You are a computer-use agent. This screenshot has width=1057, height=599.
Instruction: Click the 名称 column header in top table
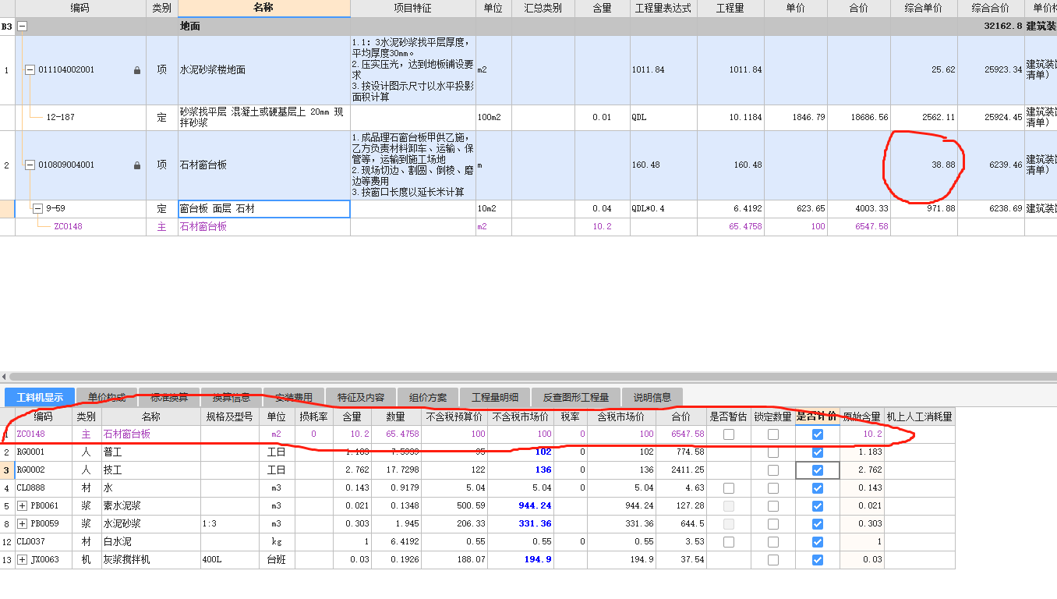(x=263, y=8)
